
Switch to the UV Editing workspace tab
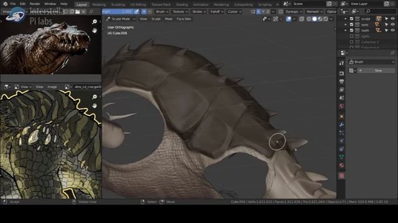pos(138,4)
